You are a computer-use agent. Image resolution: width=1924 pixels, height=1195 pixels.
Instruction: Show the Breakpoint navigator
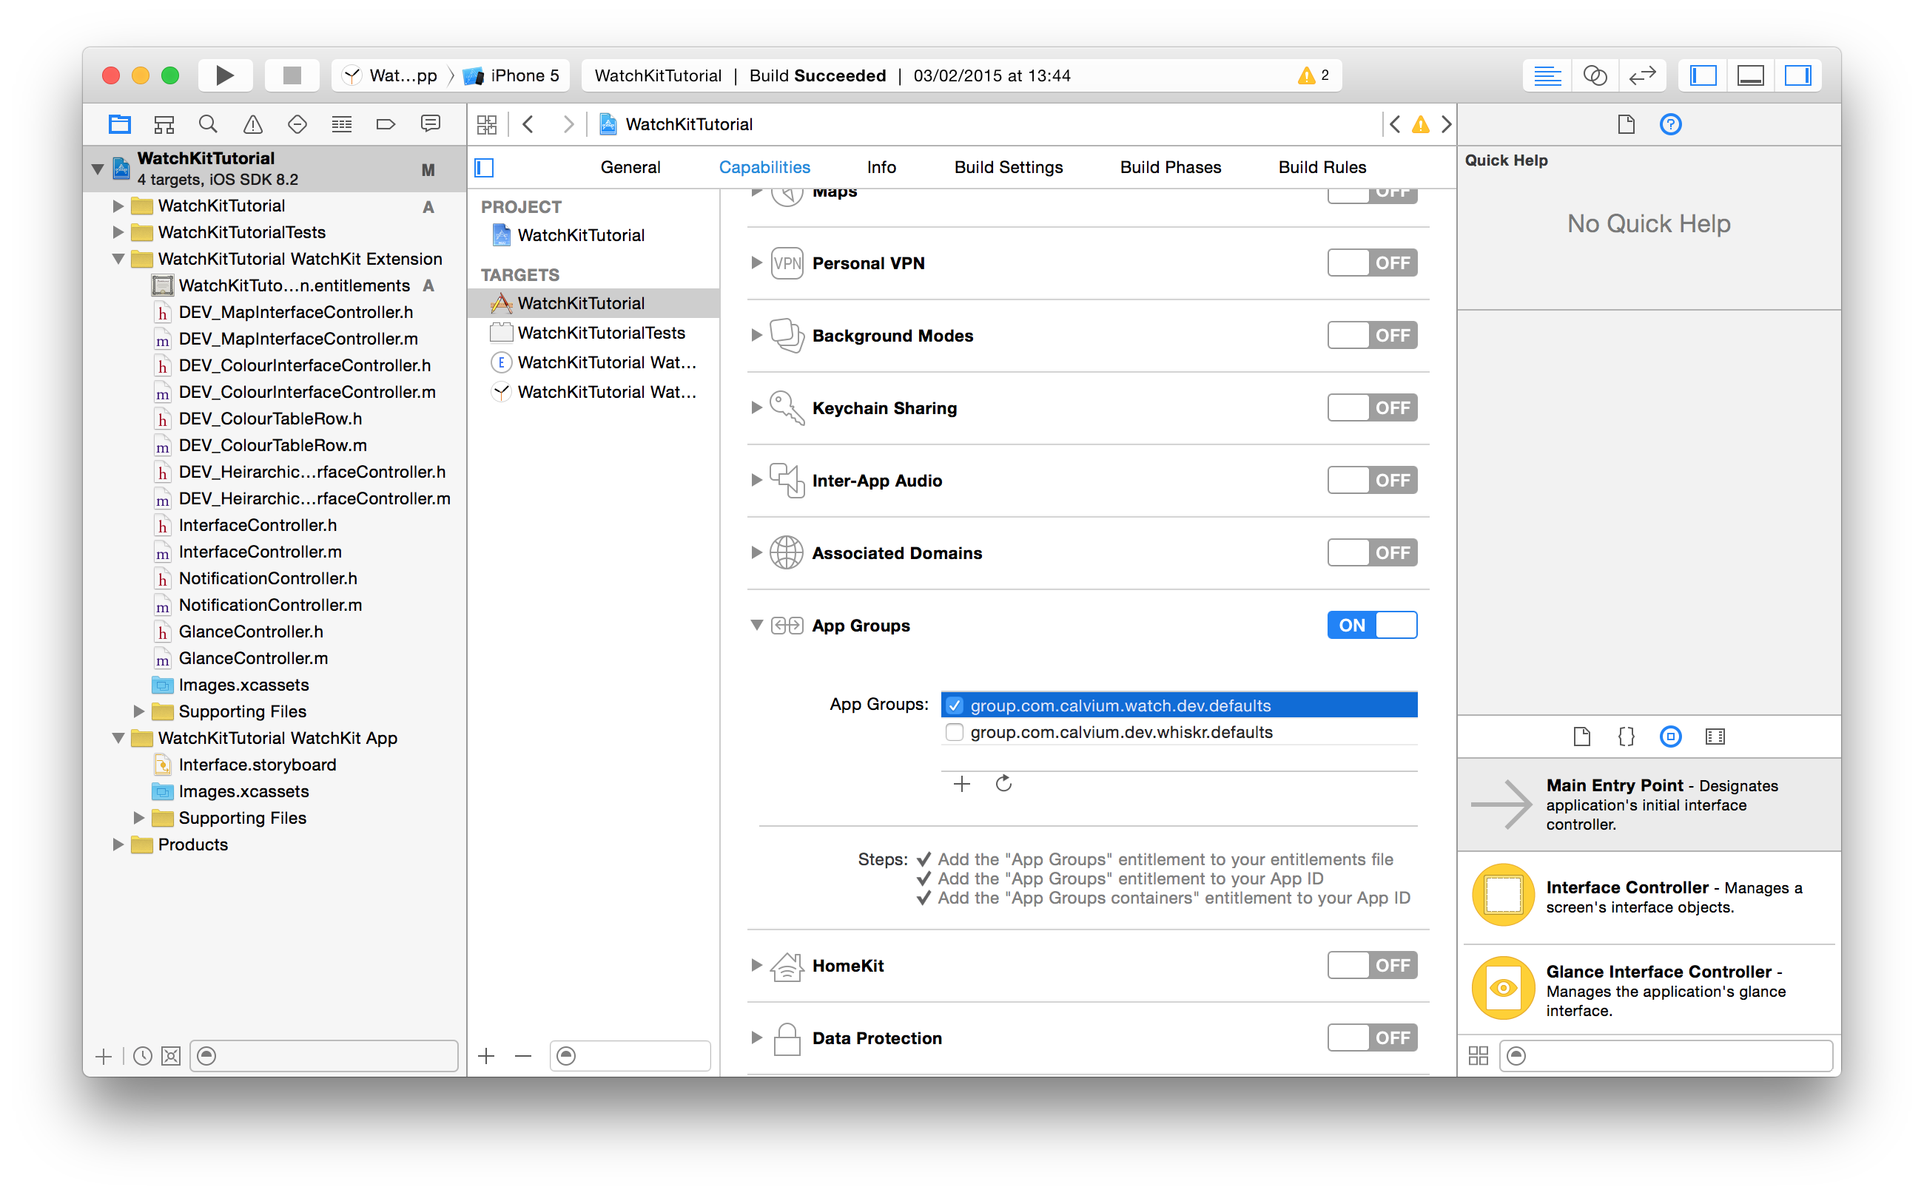(385, 124)
